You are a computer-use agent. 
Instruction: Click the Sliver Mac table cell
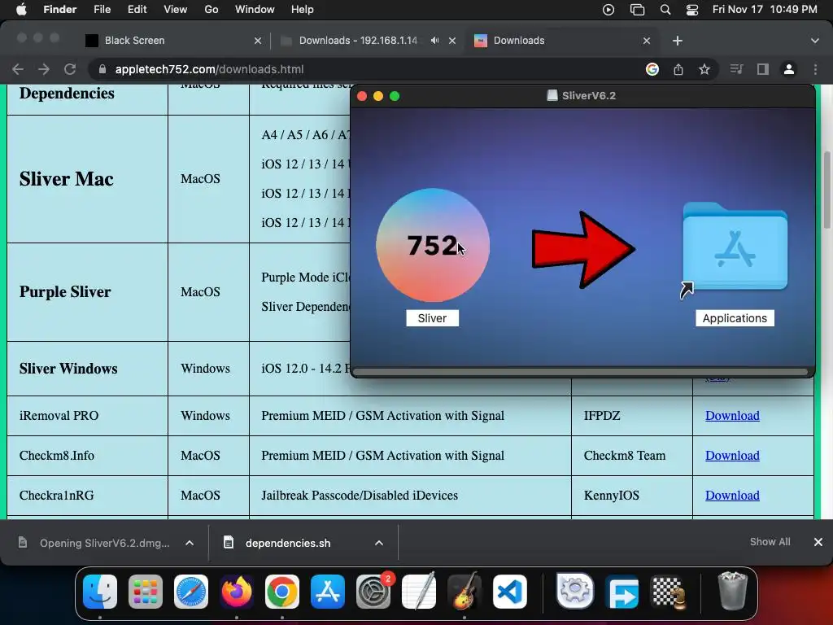(88, 179)
